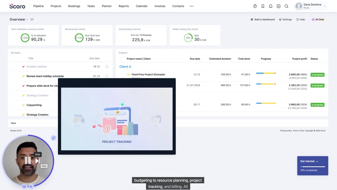
Task: Mute the video audio speaker icon
Action: tap(31, 186)
